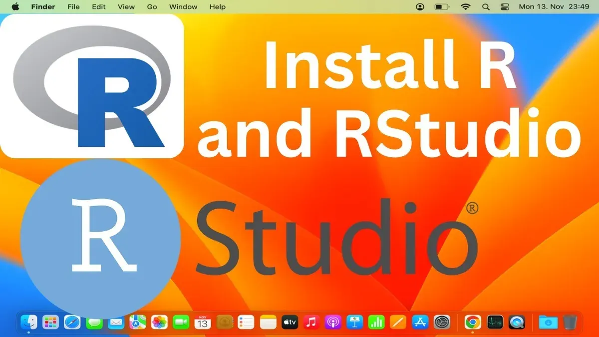Open the Numbers app in the Dock

pyautogui.click(x=376, y=323)
